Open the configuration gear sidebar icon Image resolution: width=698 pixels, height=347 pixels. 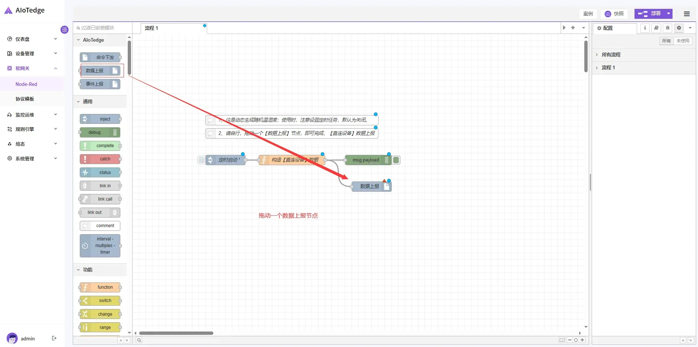pos(679,28)
